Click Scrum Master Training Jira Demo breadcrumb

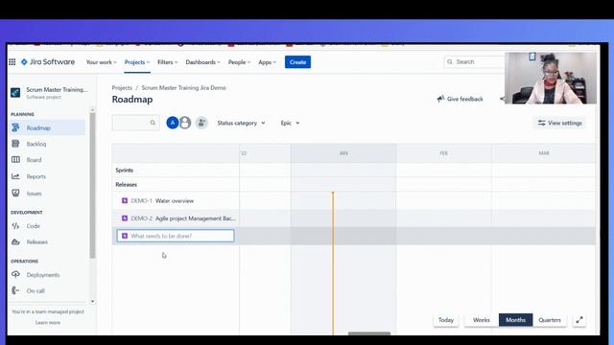click(x=183, y=87)
